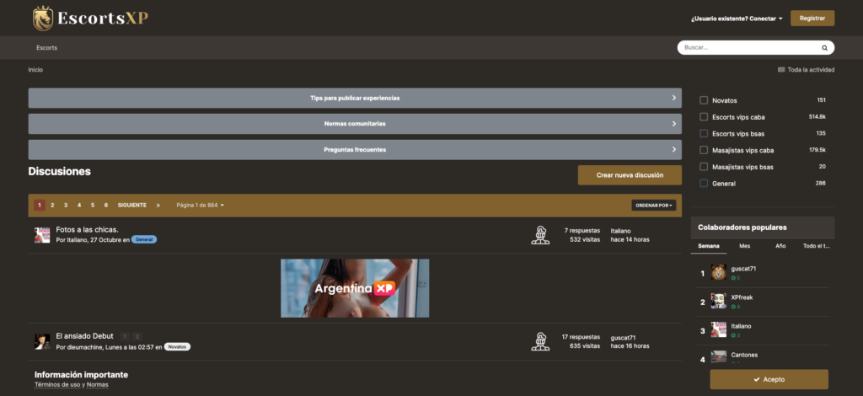Enable the 'Masajistas vips caba' filter checkbox
863x396 pixels.
click(704, 150)
